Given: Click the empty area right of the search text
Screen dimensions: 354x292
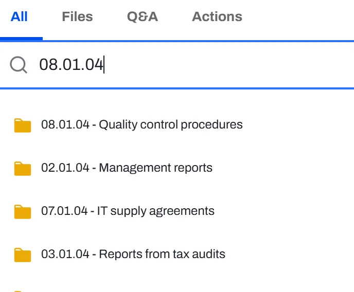Looking at the screenshot, I should click(x=232, y=65).
